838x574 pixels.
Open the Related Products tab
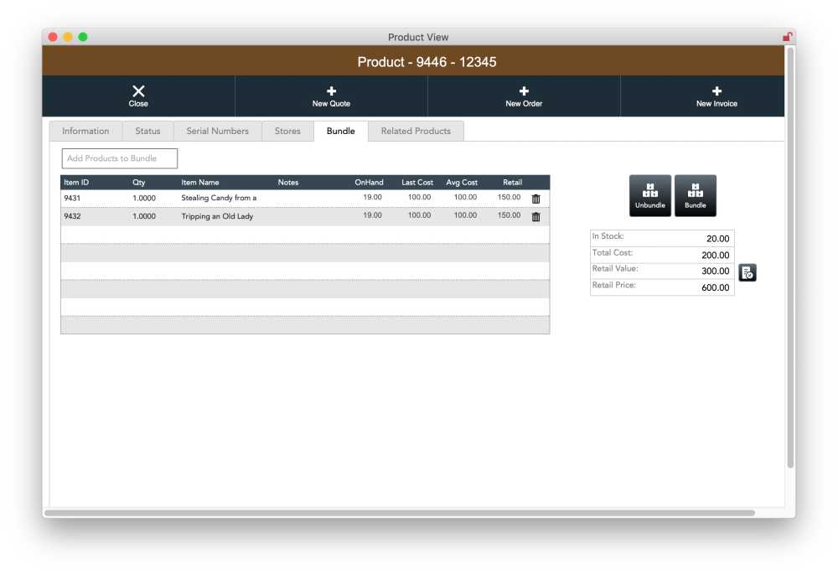[x=416, y=131]
